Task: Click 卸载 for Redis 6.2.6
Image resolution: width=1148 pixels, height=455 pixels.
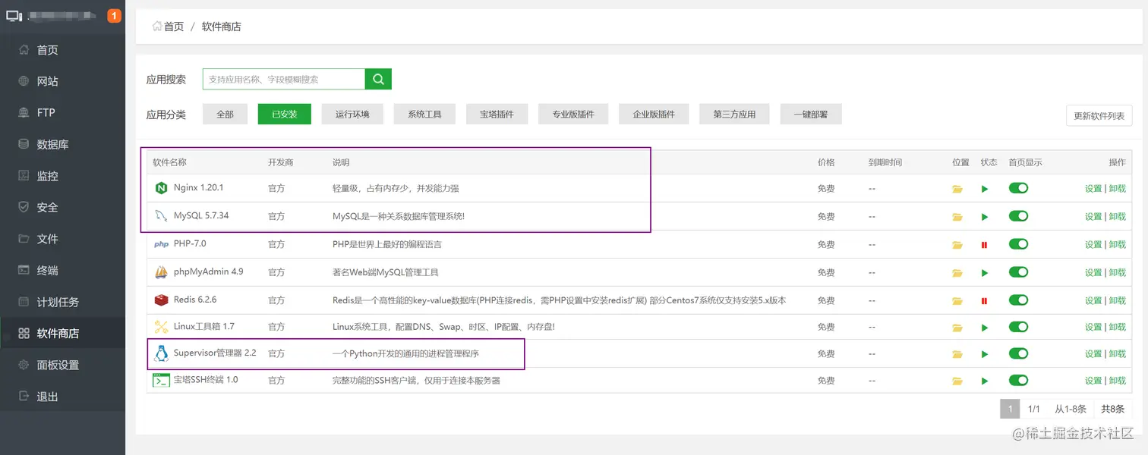Action: [1117, 301]
